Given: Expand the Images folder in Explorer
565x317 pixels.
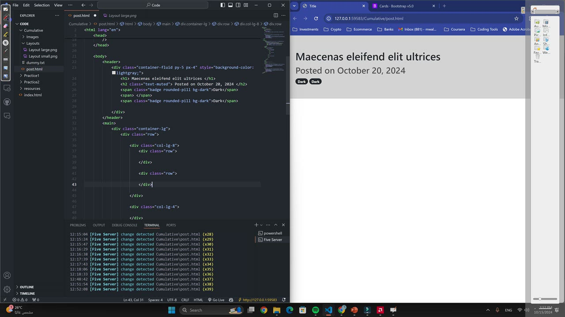Looking at the screenshot, I should pos(32,37).
